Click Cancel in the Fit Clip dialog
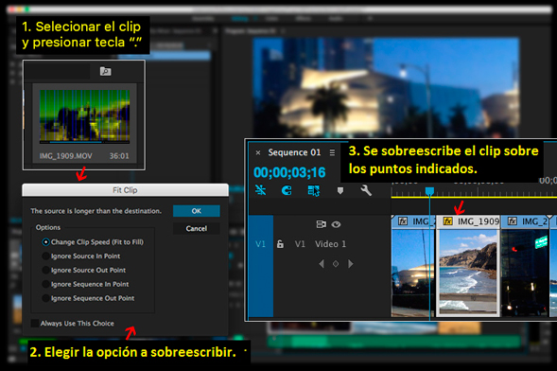The image size is (557, 371). (197, 228)
